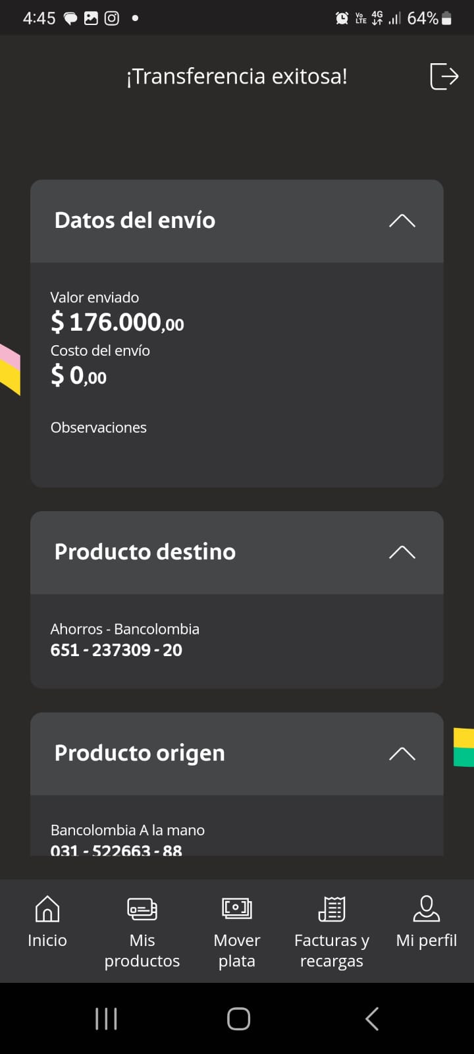The image size is (474, 1054).
Task: Tap destination account number 651-237309-20
Action: click(117, 650)
